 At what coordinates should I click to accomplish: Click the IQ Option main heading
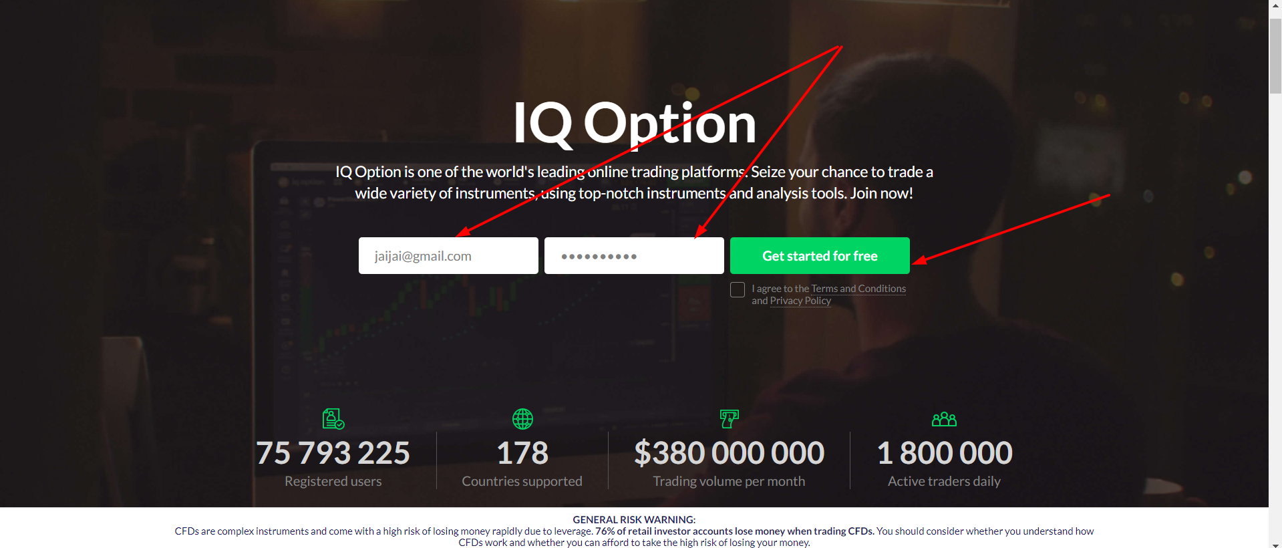tap(634, 123)
